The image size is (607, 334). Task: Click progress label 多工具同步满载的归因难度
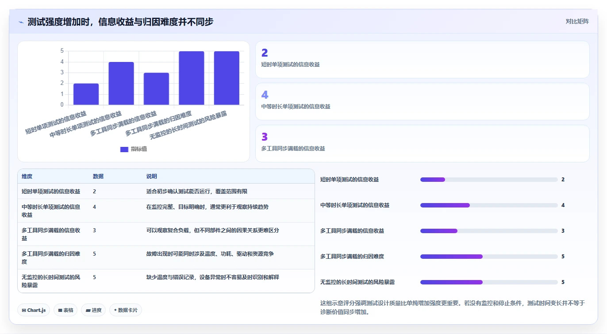[x=352, y=257]
